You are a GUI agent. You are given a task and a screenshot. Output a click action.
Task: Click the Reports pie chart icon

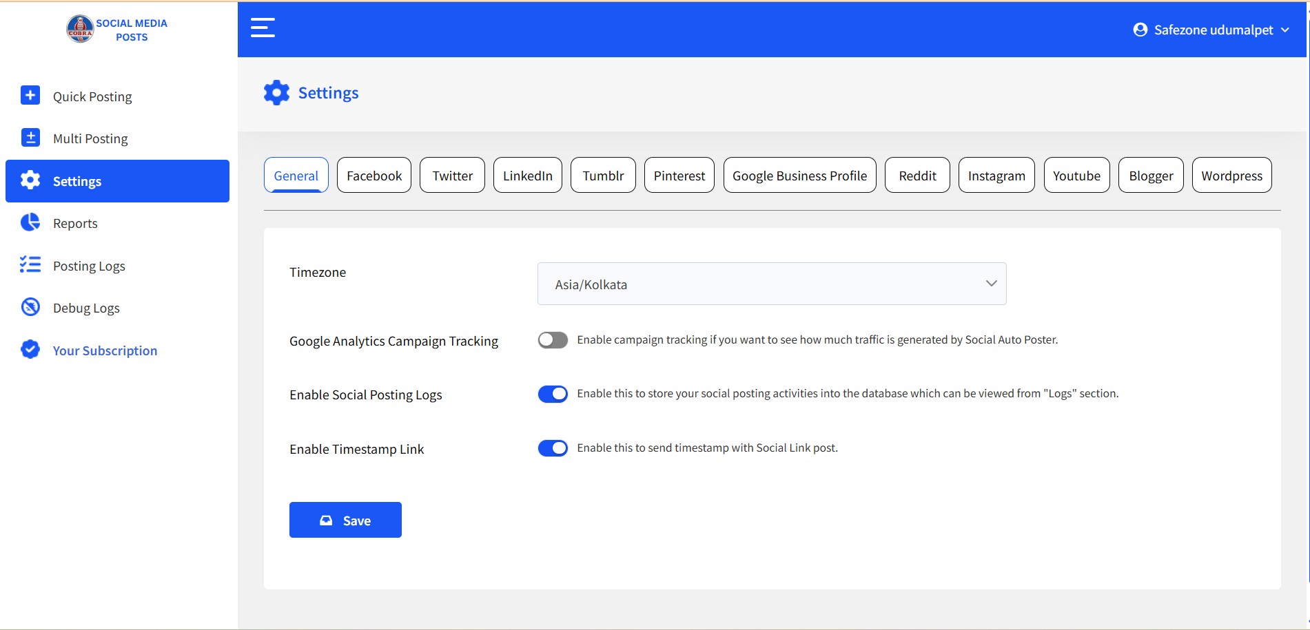pyautogui.click(x=30, y=222)
